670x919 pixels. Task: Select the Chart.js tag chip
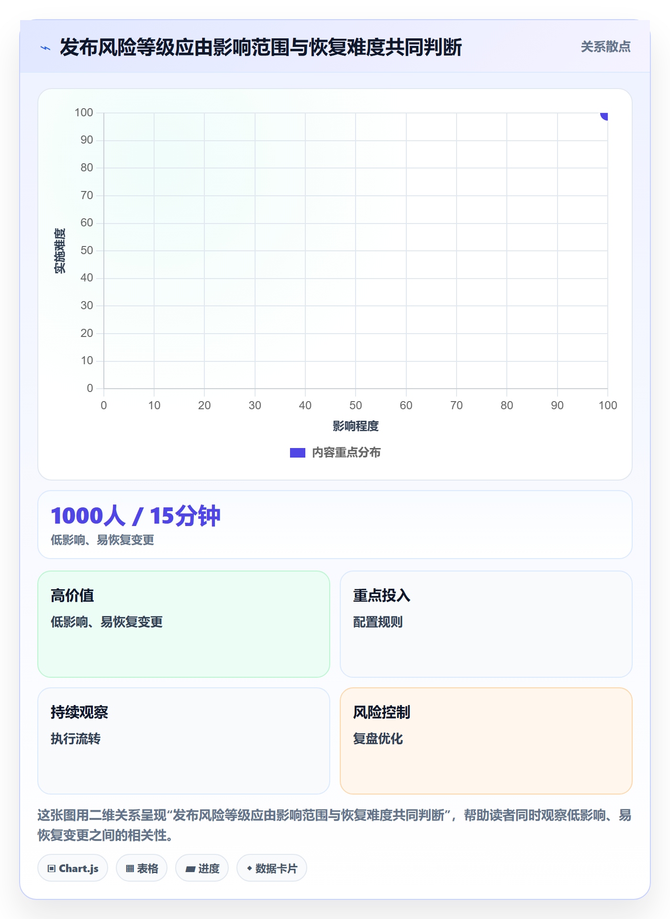(x=73, y=868)
